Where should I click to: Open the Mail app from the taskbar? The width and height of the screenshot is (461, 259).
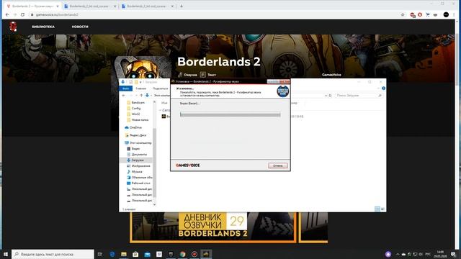coord(147,254)
